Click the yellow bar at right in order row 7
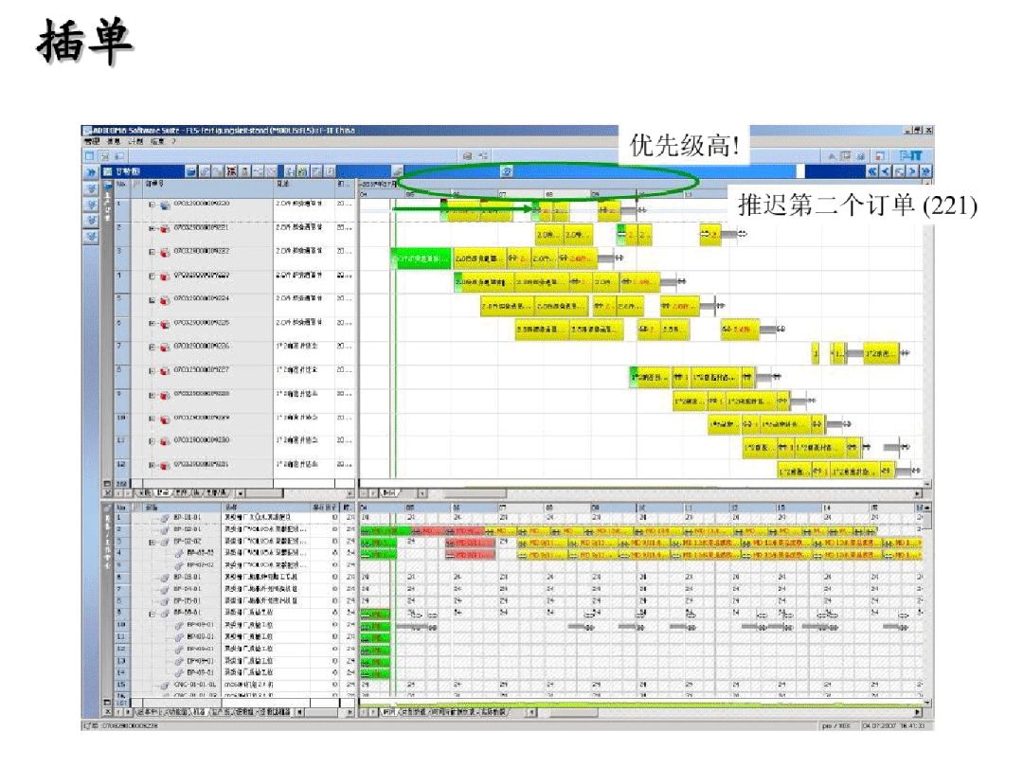Viewport: 1023px width, 767px height. point(881,353)
